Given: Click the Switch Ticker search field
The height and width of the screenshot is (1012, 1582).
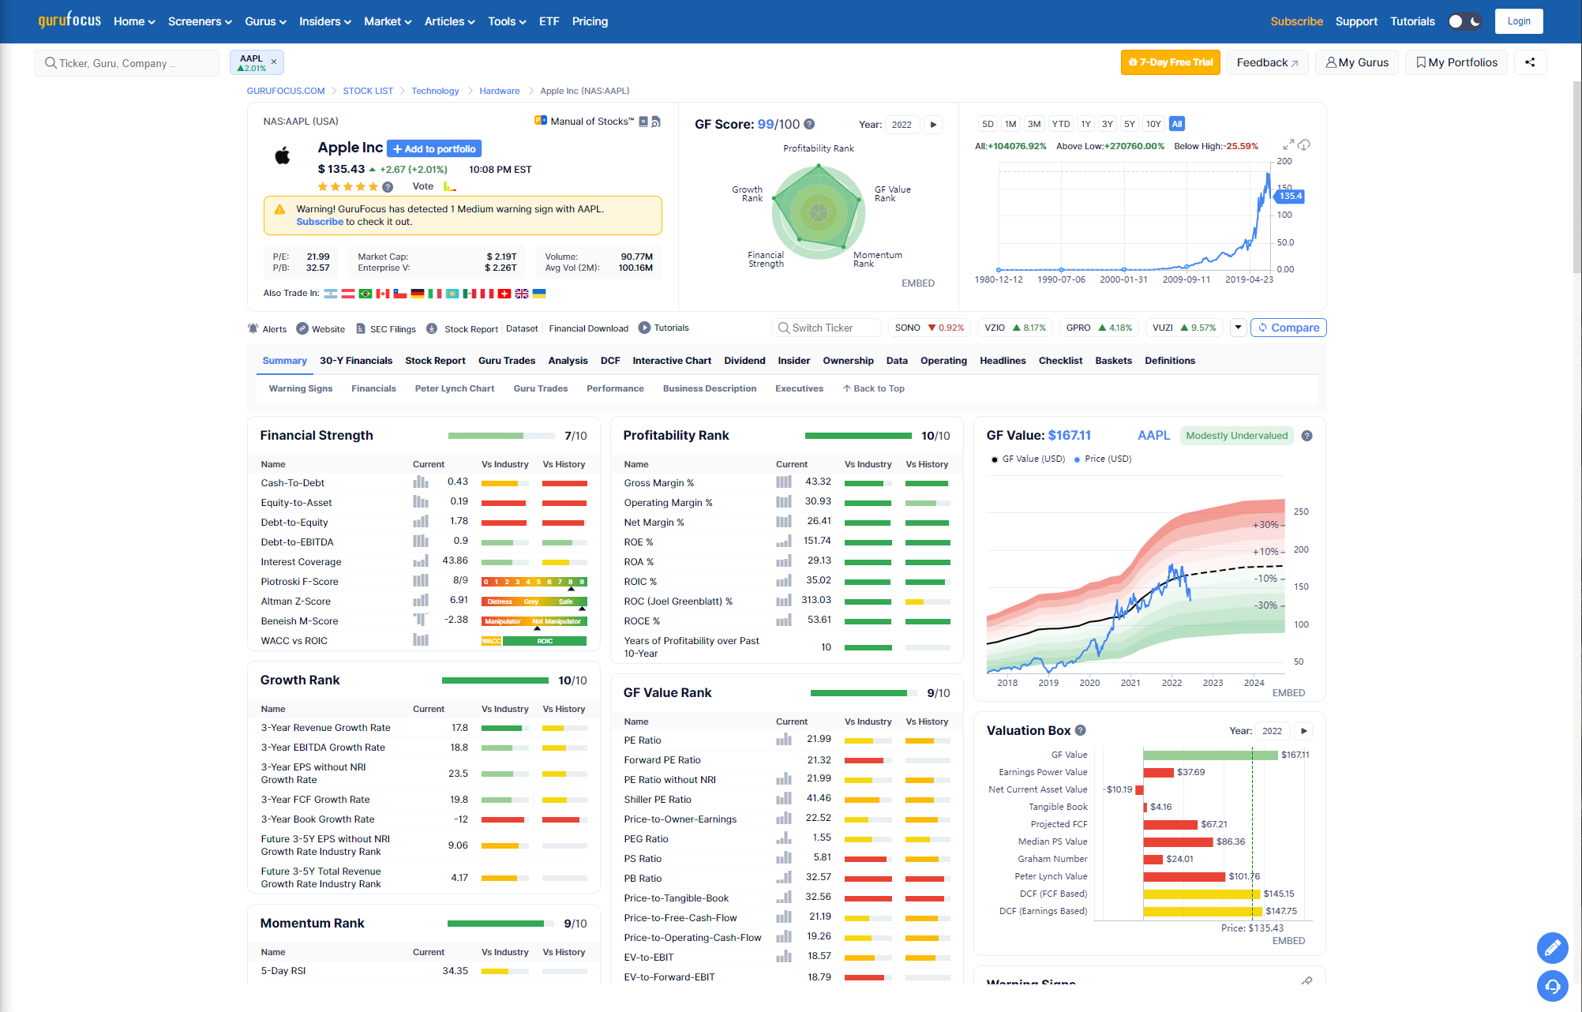Looking at the screenshot, I should [x=826, y=328].
